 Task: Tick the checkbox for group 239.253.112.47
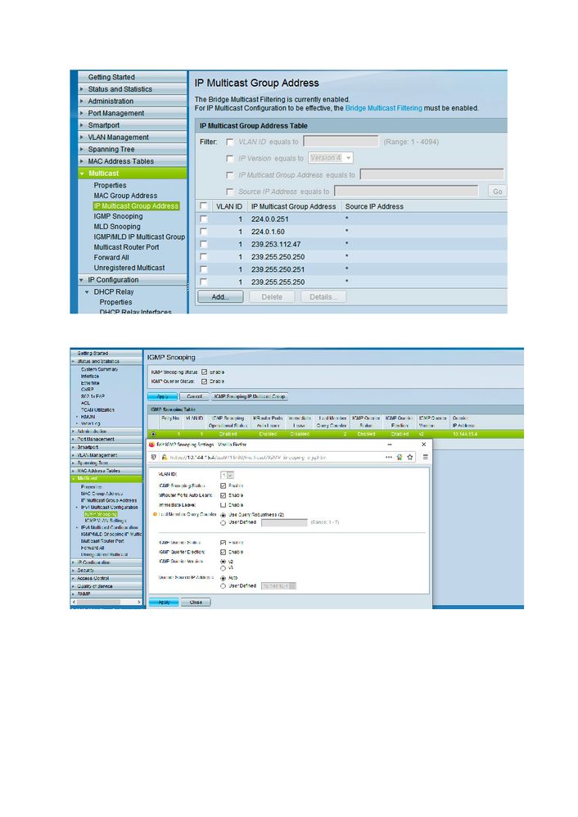coord(203,244)
